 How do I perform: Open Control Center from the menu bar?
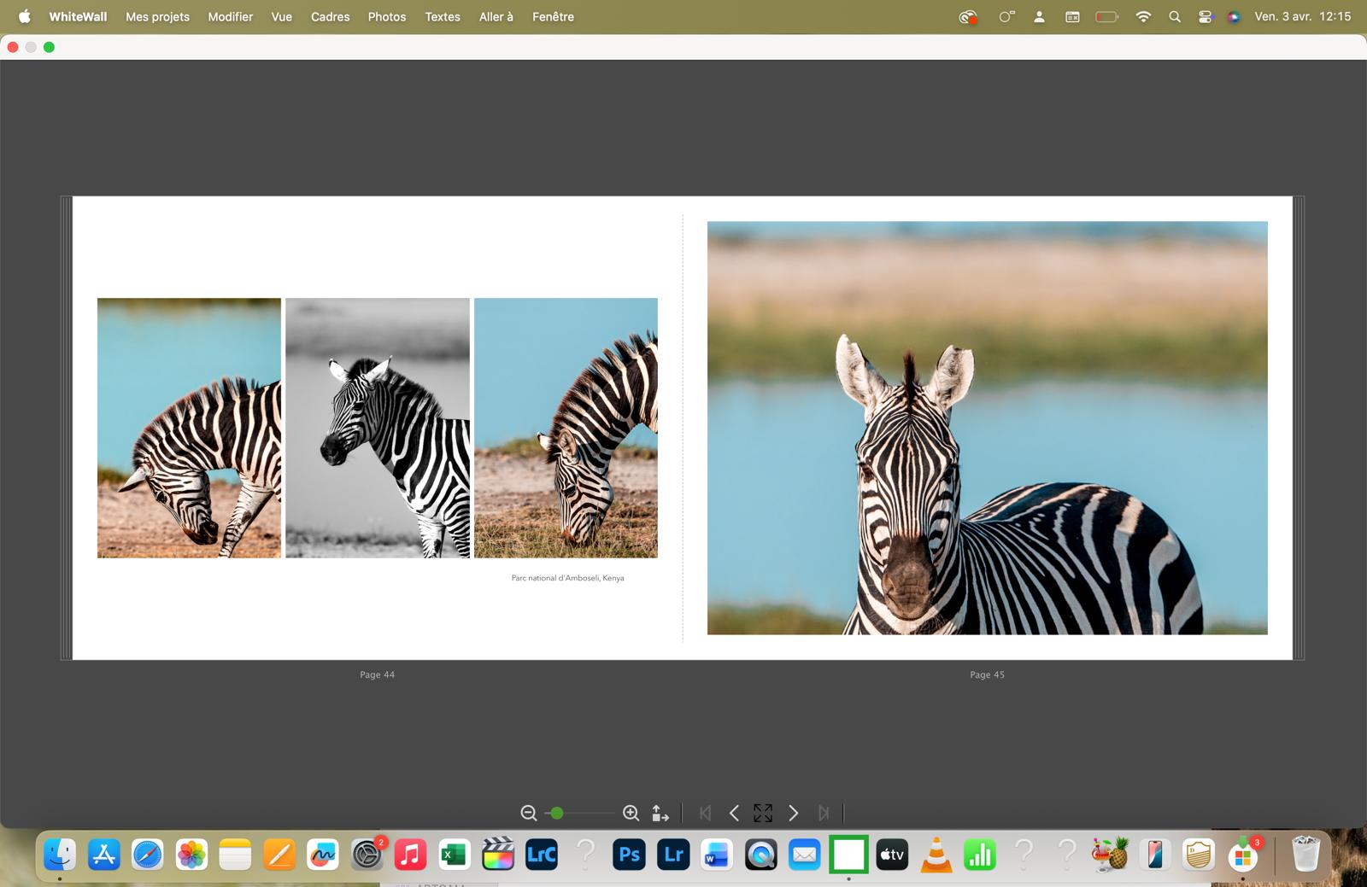click(1205, 16)
